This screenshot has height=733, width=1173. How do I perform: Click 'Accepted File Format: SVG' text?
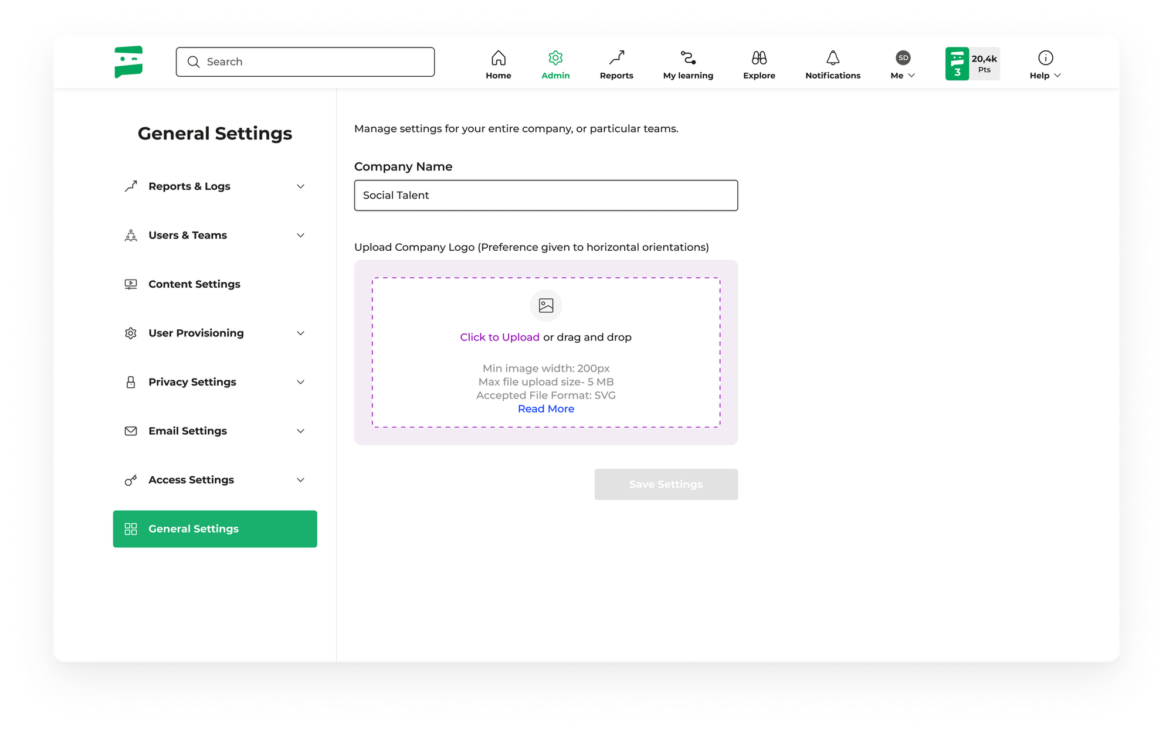point(546,396)
